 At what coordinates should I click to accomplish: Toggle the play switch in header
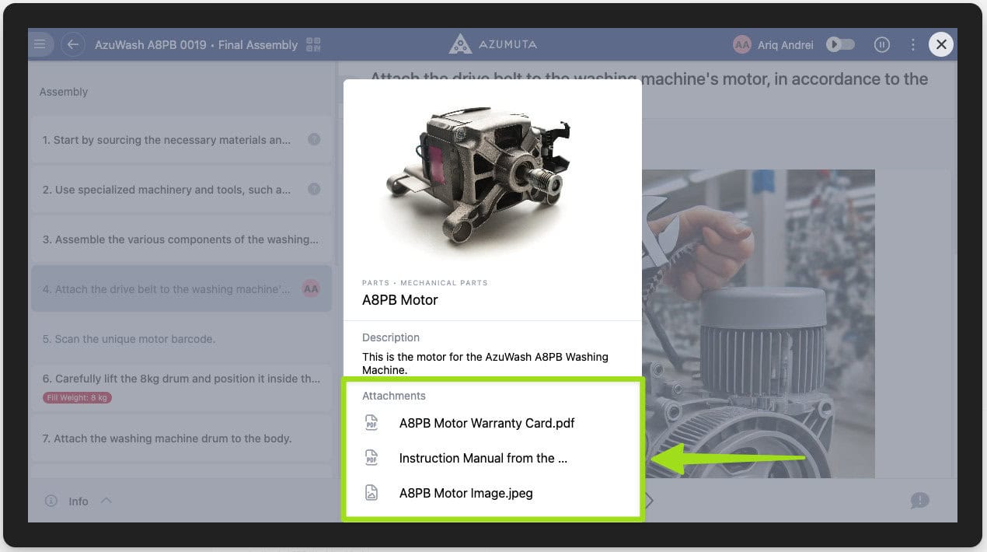click(840, 44)
